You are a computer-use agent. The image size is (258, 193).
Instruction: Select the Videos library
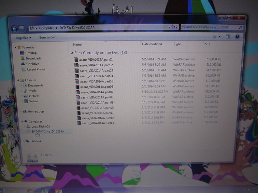point(34,101)
